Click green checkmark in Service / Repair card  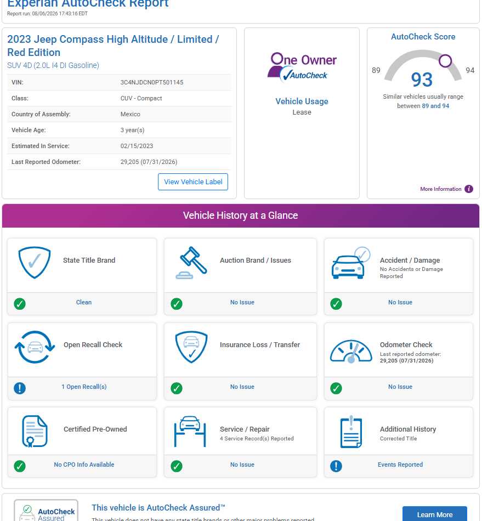tap(177, 466)
